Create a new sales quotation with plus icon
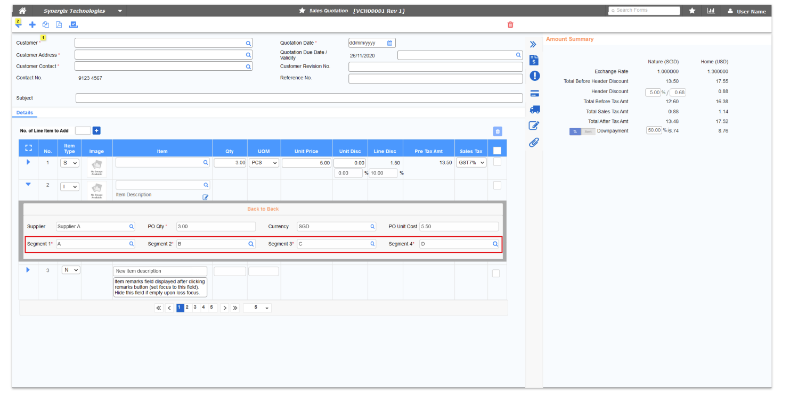This screenshot has height=398, width=790. 32,24
